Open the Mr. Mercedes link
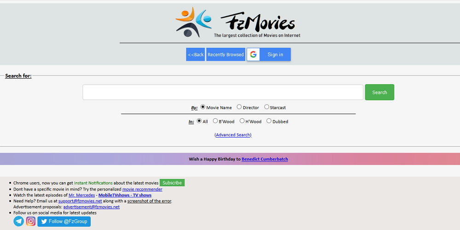460x230 pixels. click(81, 195)
